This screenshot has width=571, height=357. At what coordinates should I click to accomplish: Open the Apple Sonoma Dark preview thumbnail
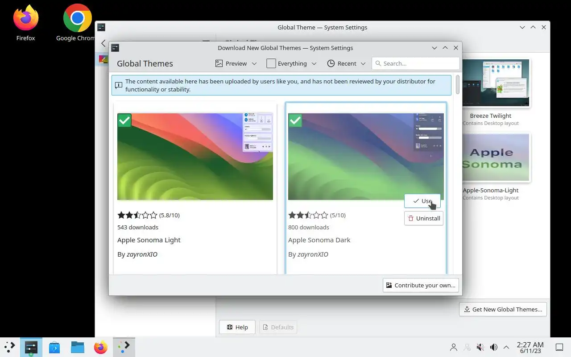click(366, 157)
